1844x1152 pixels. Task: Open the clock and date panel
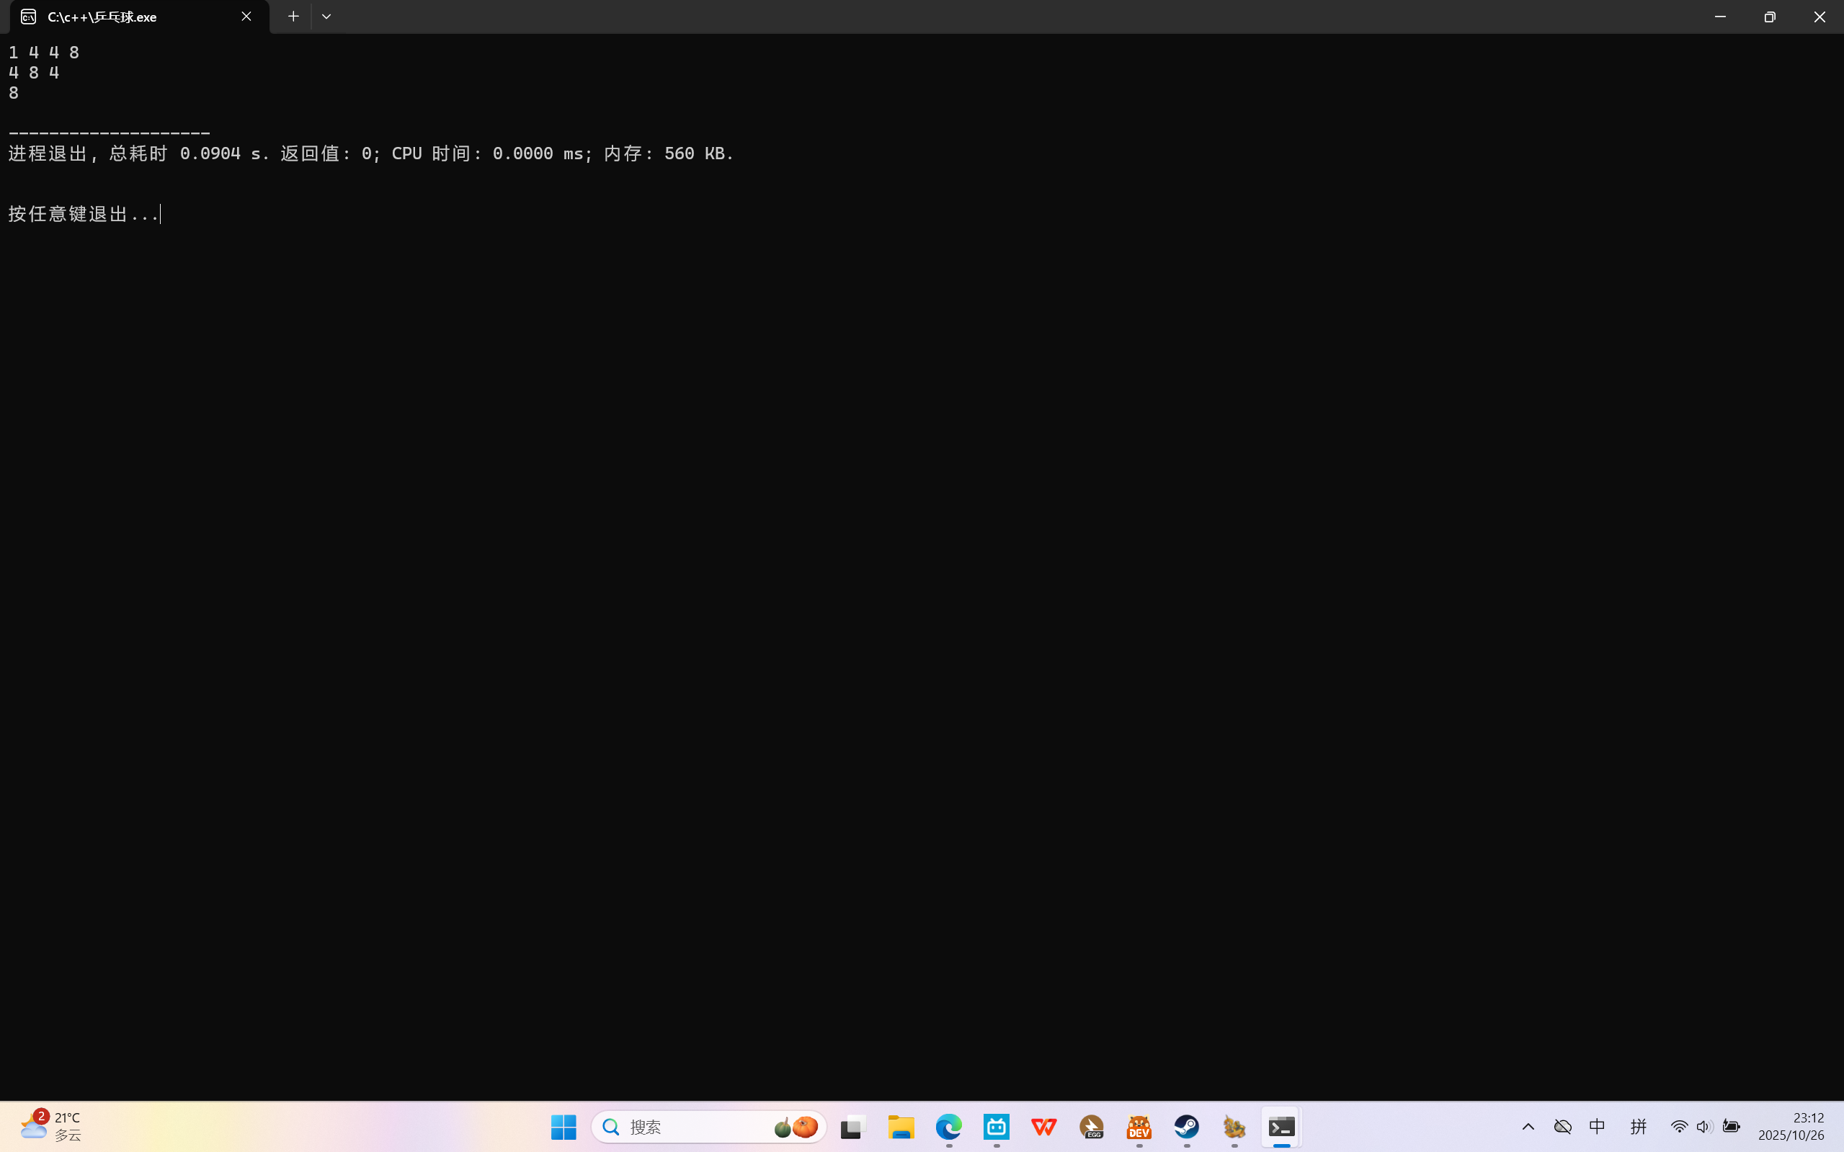coord(1791,1127)
